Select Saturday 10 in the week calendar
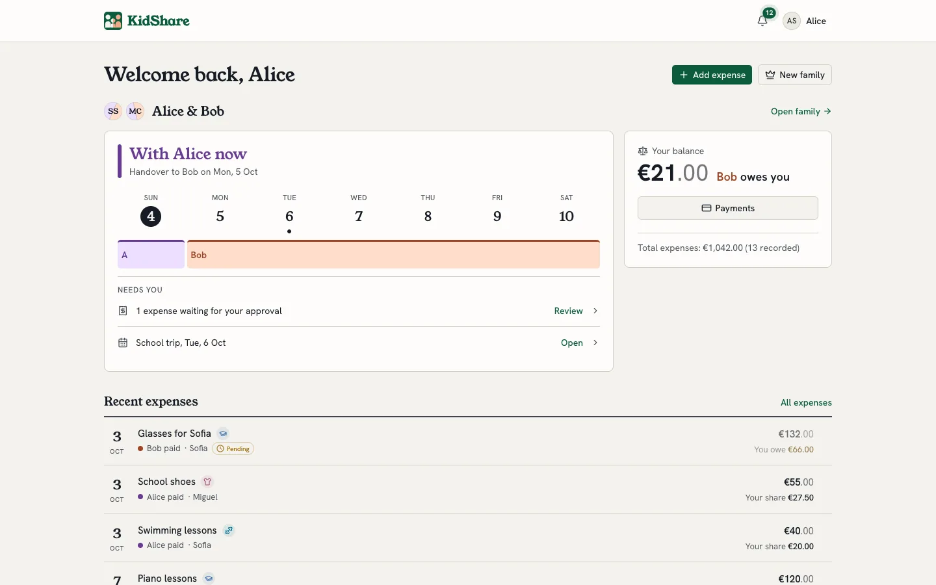 coord(567,216)
